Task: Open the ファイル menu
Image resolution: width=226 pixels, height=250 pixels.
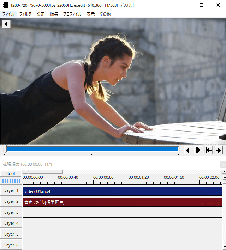Action: (x=8, y=14)
